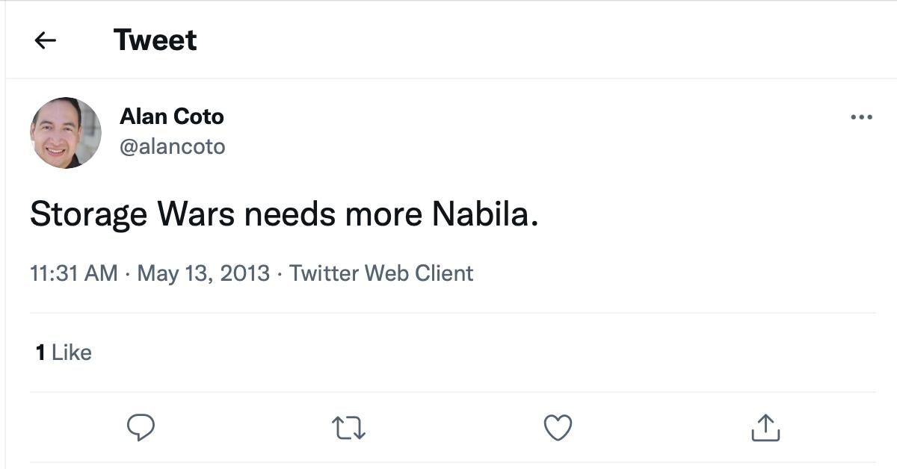Open the reply composer with the reply icon
The image size is (897, 469).
coord(141,428)
